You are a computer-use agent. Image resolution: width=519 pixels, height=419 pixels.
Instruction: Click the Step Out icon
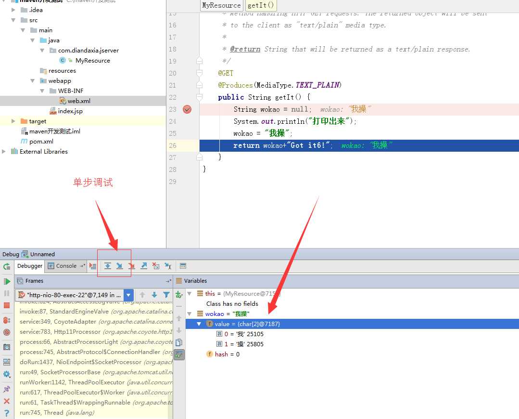click(144, 266)
